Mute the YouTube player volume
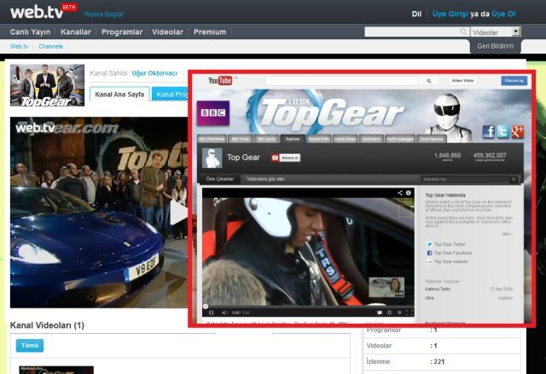This screenshot has width=546, height=374. coord(224,313)
